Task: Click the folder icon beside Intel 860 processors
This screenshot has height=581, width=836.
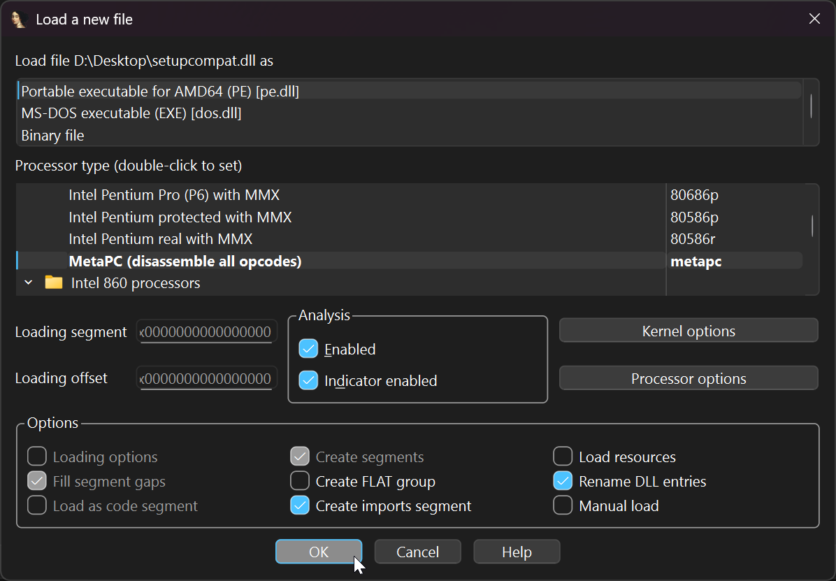Action: [54, 282]
